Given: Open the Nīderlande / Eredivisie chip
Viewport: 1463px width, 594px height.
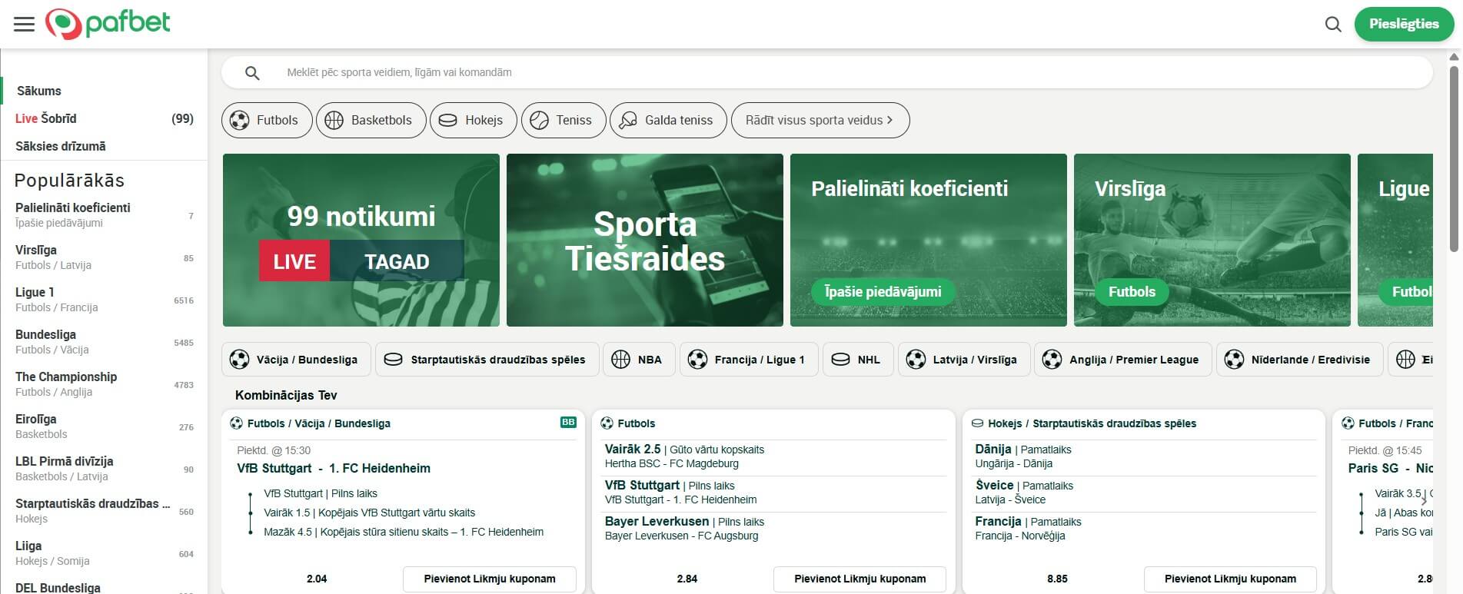Looking at the screenshot, I should pyautogui.click(x=1299, y=360).
